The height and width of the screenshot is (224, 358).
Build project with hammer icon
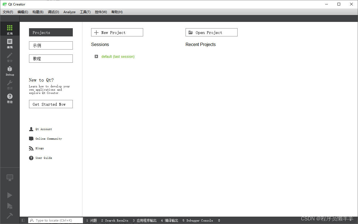point(10,216)
